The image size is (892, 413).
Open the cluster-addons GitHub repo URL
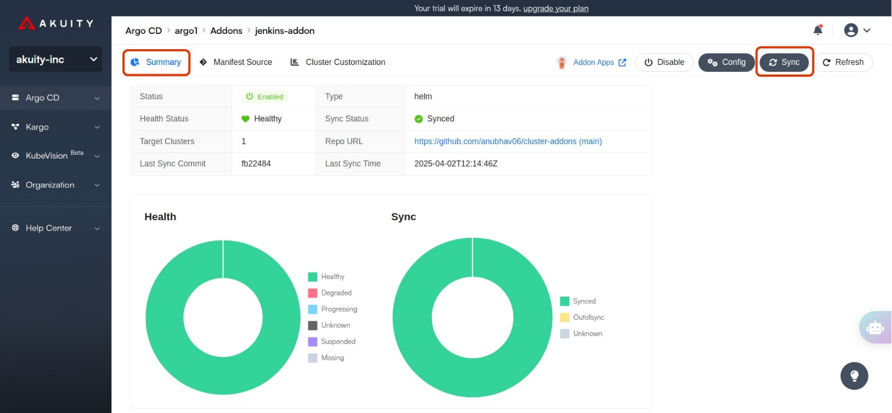[508, 141]
